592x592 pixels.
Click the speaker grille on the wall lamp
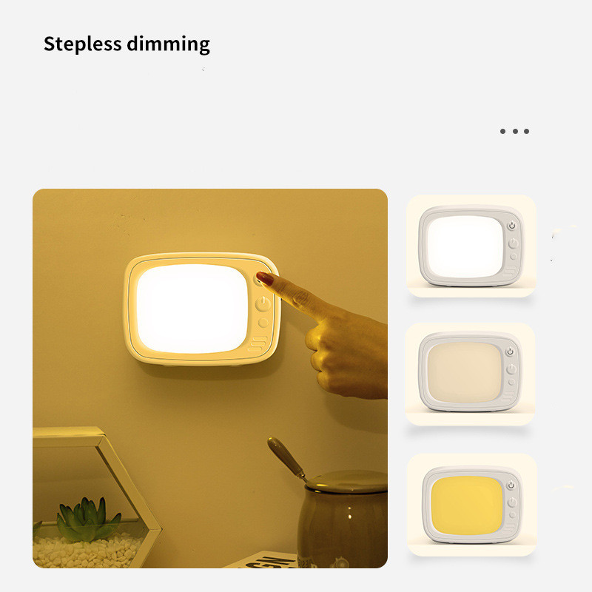(258, 344)
